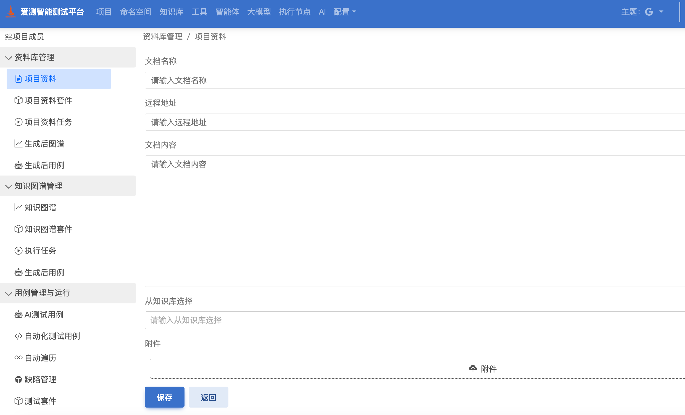The image size is (685, 415).
Task: Select the 项目资料 document icon
Action: [x=18, y=79]
